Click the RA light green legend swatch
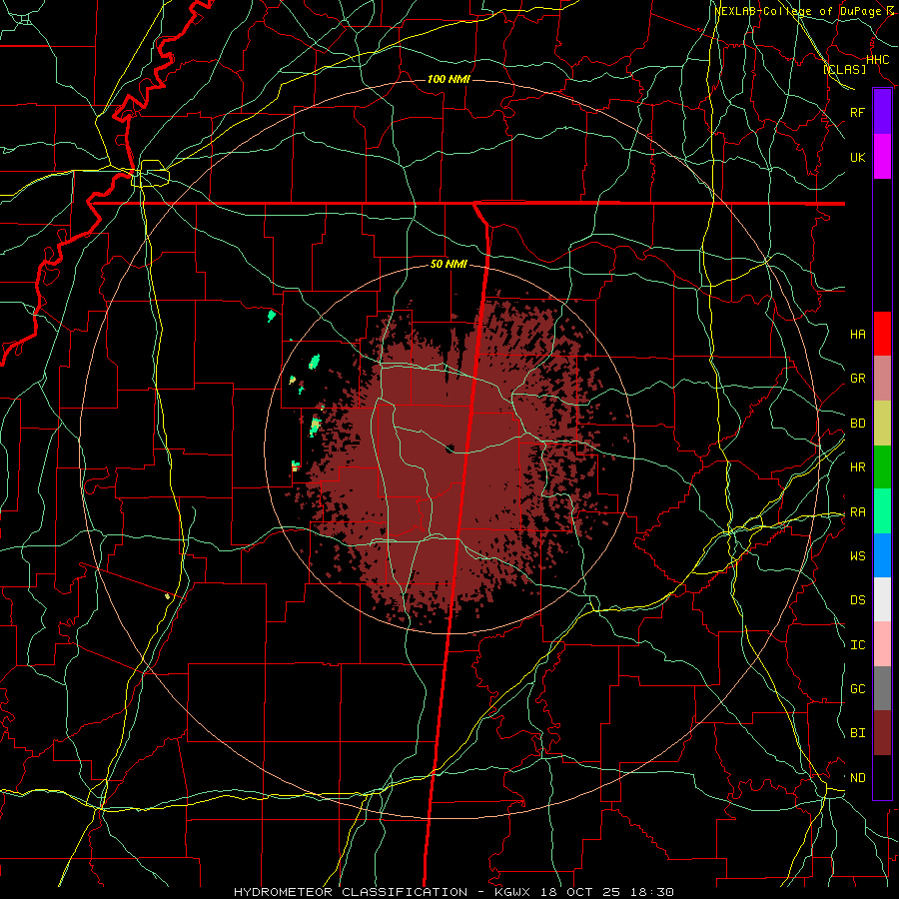The height and width of the screenshot is (899, 899). (x=882, y=511)
